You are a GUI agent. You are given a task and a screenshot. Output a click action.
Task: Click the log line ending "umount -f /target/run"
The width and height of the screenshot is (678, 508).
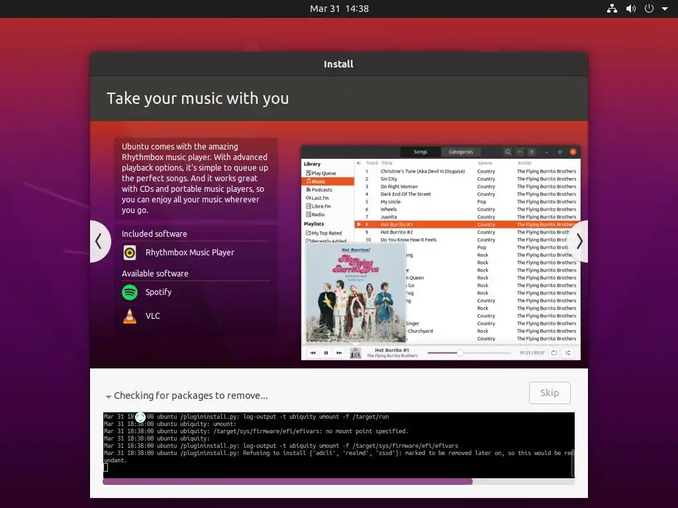point(246,417)
